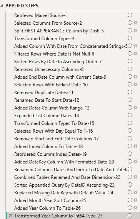Image resolution: width=140 pixels, height=219 pixels.
Task: Click gear icon for Added Index Column-18
Action: 135,146
